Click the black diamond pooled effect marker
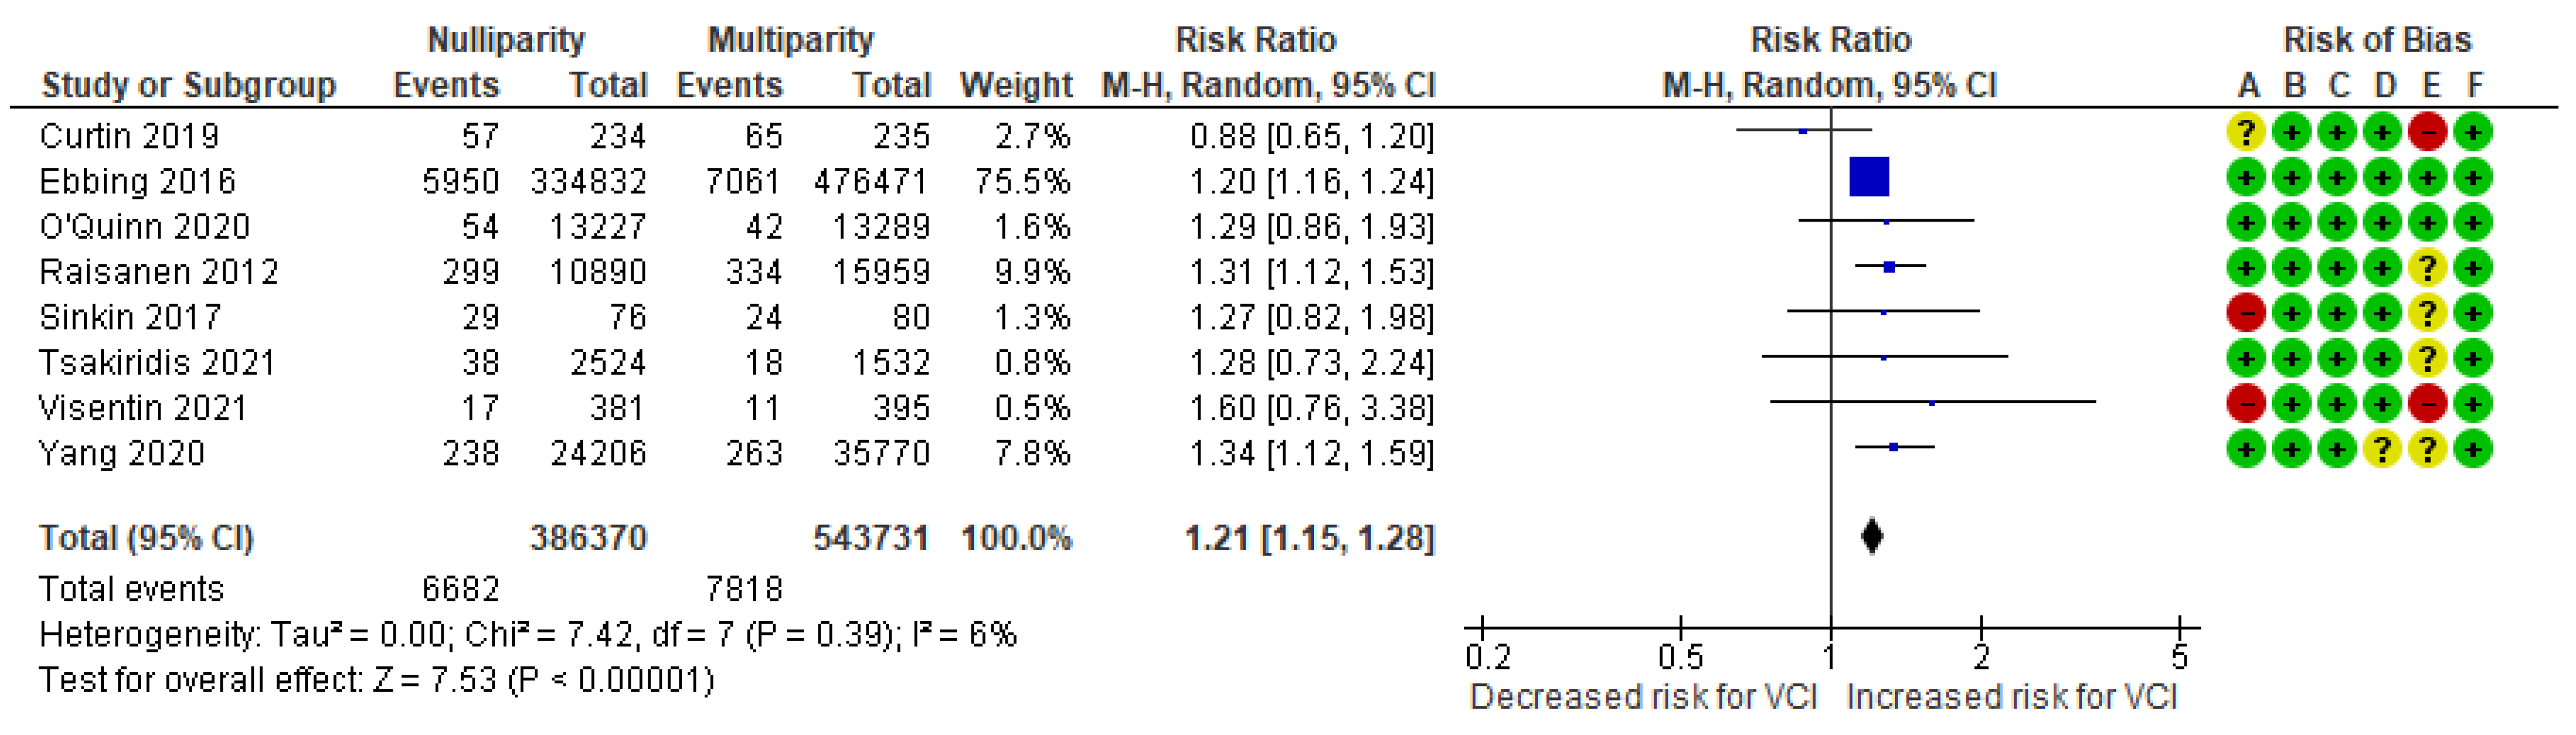2576x735 pixels. tap(1872, 537)
